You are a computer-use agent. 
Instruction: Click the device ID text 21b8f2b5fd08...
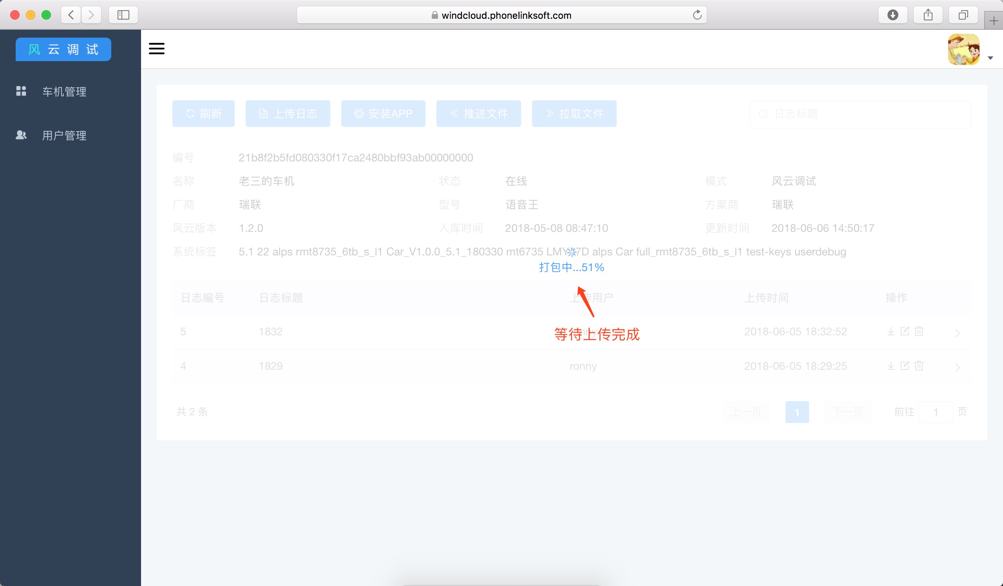coord(355,157)
